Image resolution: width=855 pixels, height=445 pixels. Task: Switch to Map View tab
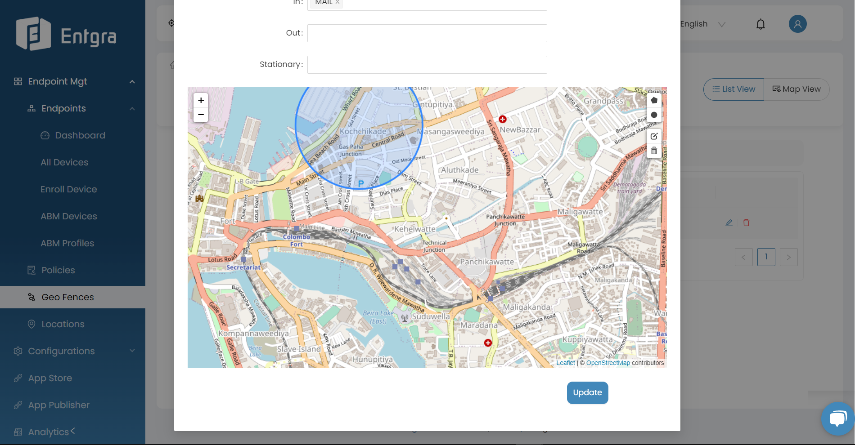coord(796,89)
